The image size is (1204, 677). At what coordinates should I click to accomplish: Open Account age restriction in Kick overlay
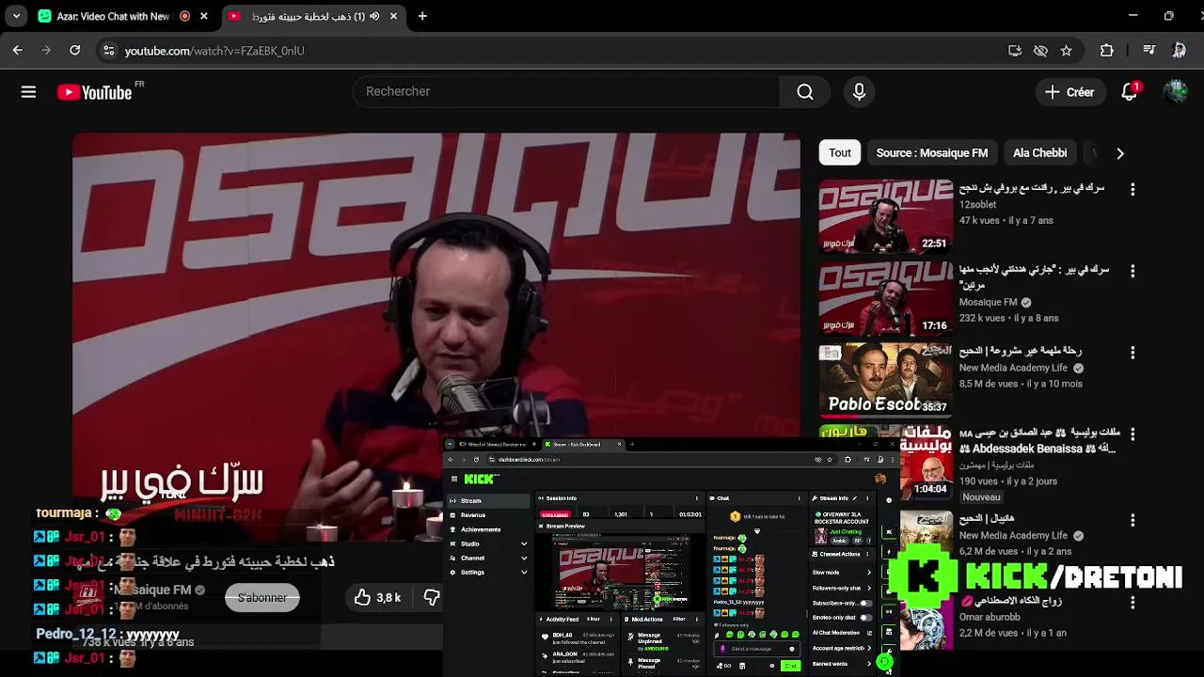[841, 648]
